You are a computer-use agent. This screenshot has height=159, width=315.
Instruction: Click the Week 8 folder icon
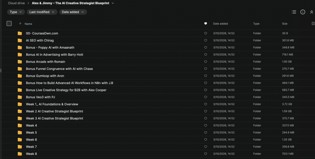pyautogui.click(x=20, y=154)
